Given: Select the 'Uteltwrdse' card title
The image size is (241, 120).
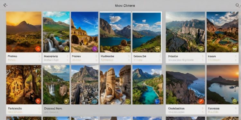Looking at the screenshot, I should pyautogui.click(x=108, y=56).
